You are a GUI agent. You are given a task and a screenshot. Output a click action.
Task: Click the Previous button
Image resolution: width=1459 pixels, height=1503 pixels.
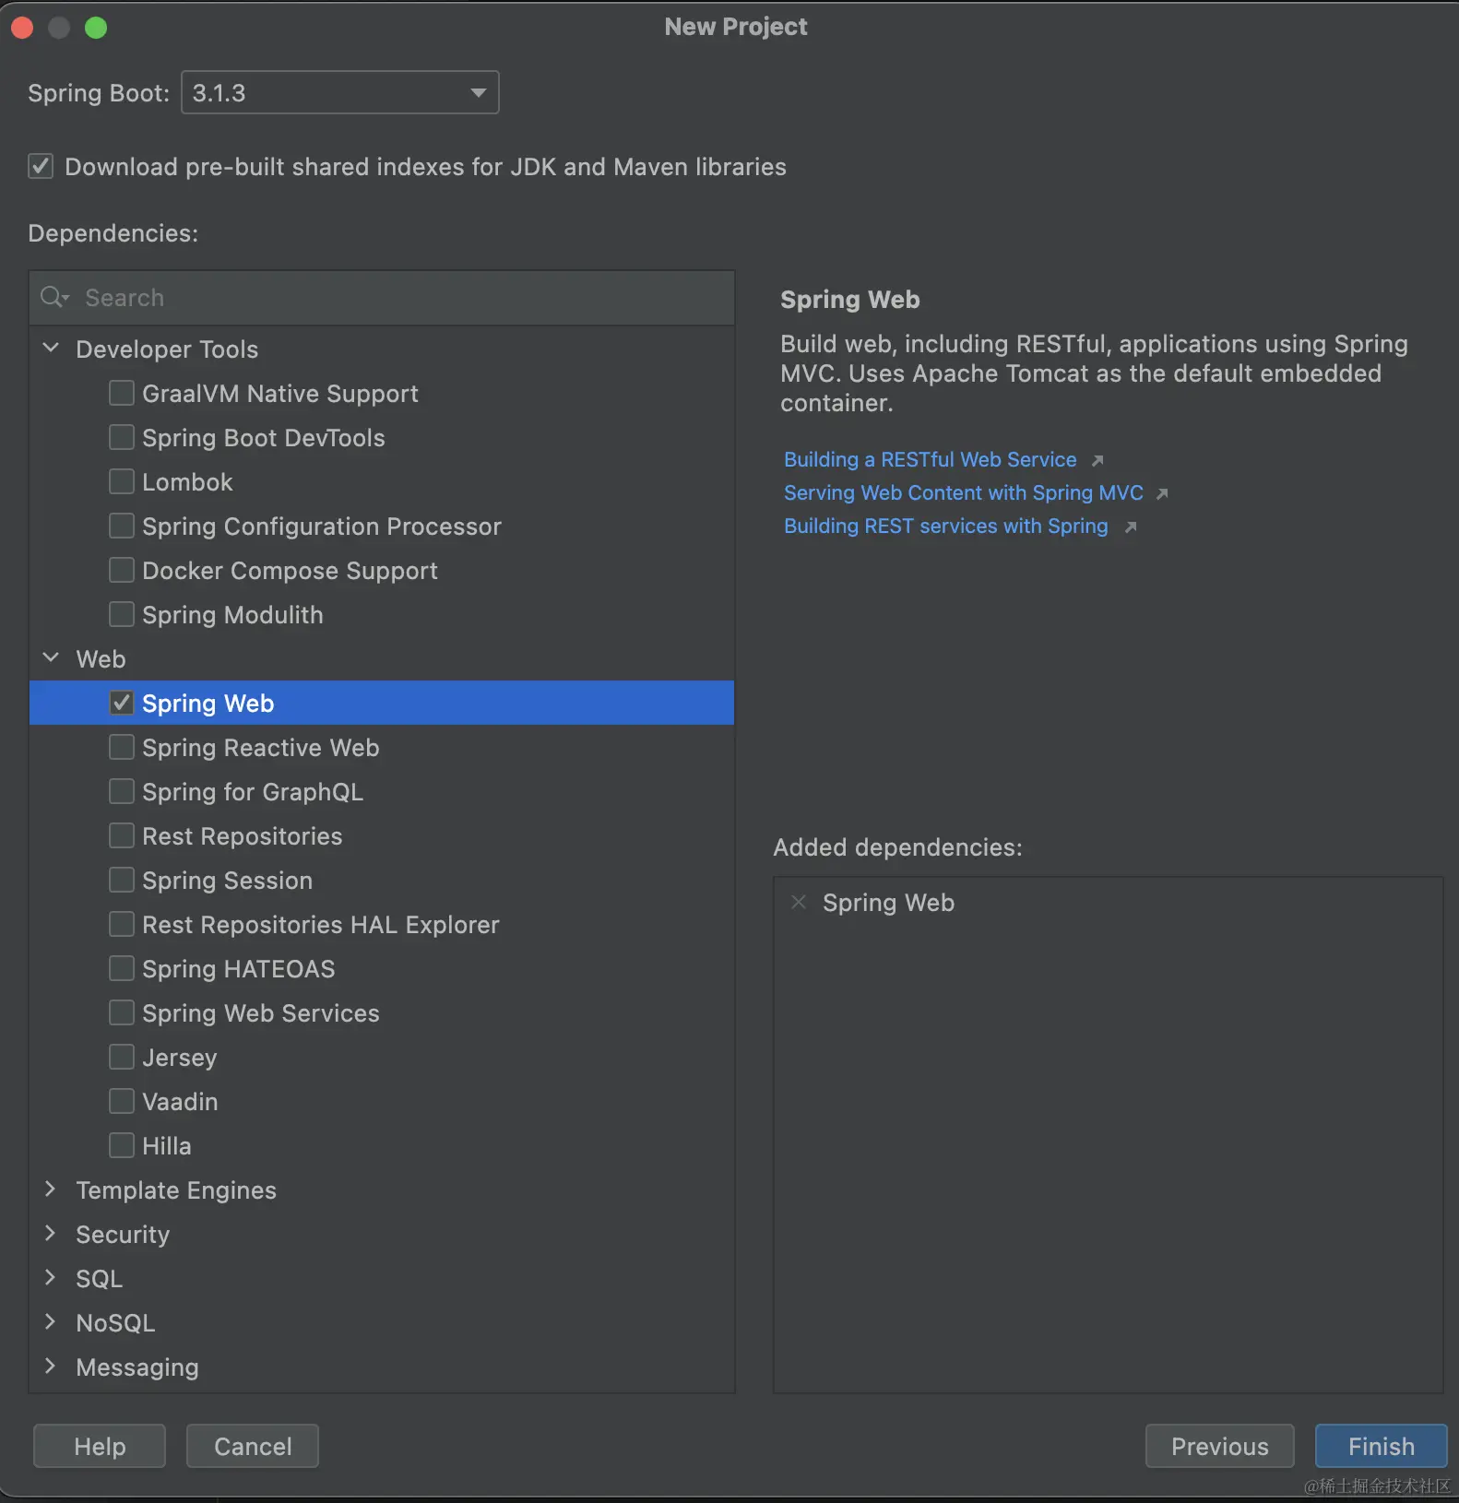click(x=1219, y=1446)
